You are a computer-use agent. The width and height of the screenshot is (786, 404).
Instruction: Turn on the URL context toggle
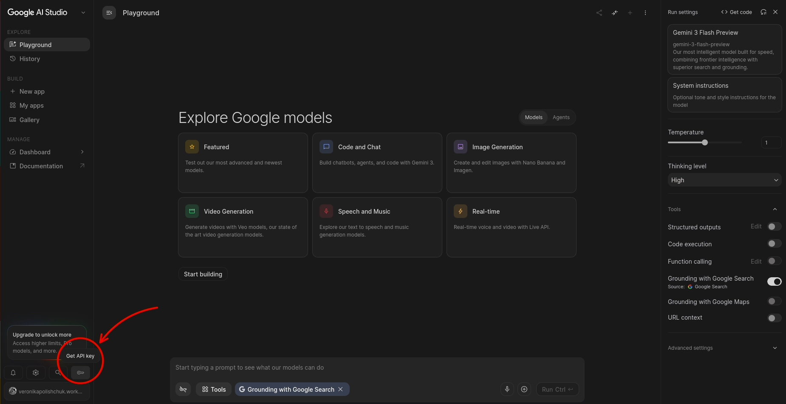click(774, 318)
